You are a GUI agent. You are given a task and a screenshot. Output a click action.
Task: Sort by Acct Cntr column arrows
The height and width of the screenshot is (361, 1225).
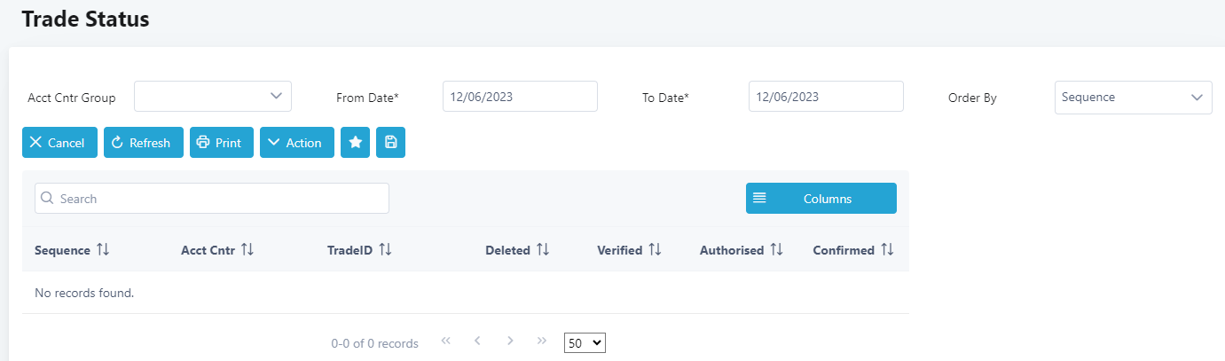[247, 250]
